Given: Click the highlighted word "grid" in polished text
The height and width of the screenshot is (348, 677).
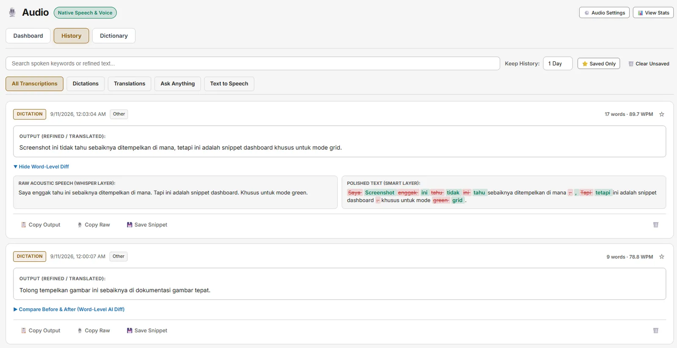Looking at the screenshot, I should (x=457, y=200).
